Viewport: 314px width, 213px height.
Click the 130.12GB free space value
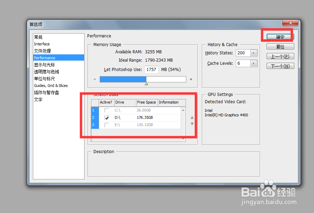tap(145, 125)
